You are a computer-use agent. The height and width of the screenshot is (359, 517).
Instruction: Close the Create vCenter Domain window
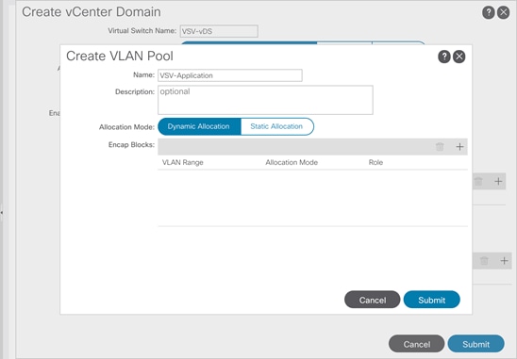[503, 12]
